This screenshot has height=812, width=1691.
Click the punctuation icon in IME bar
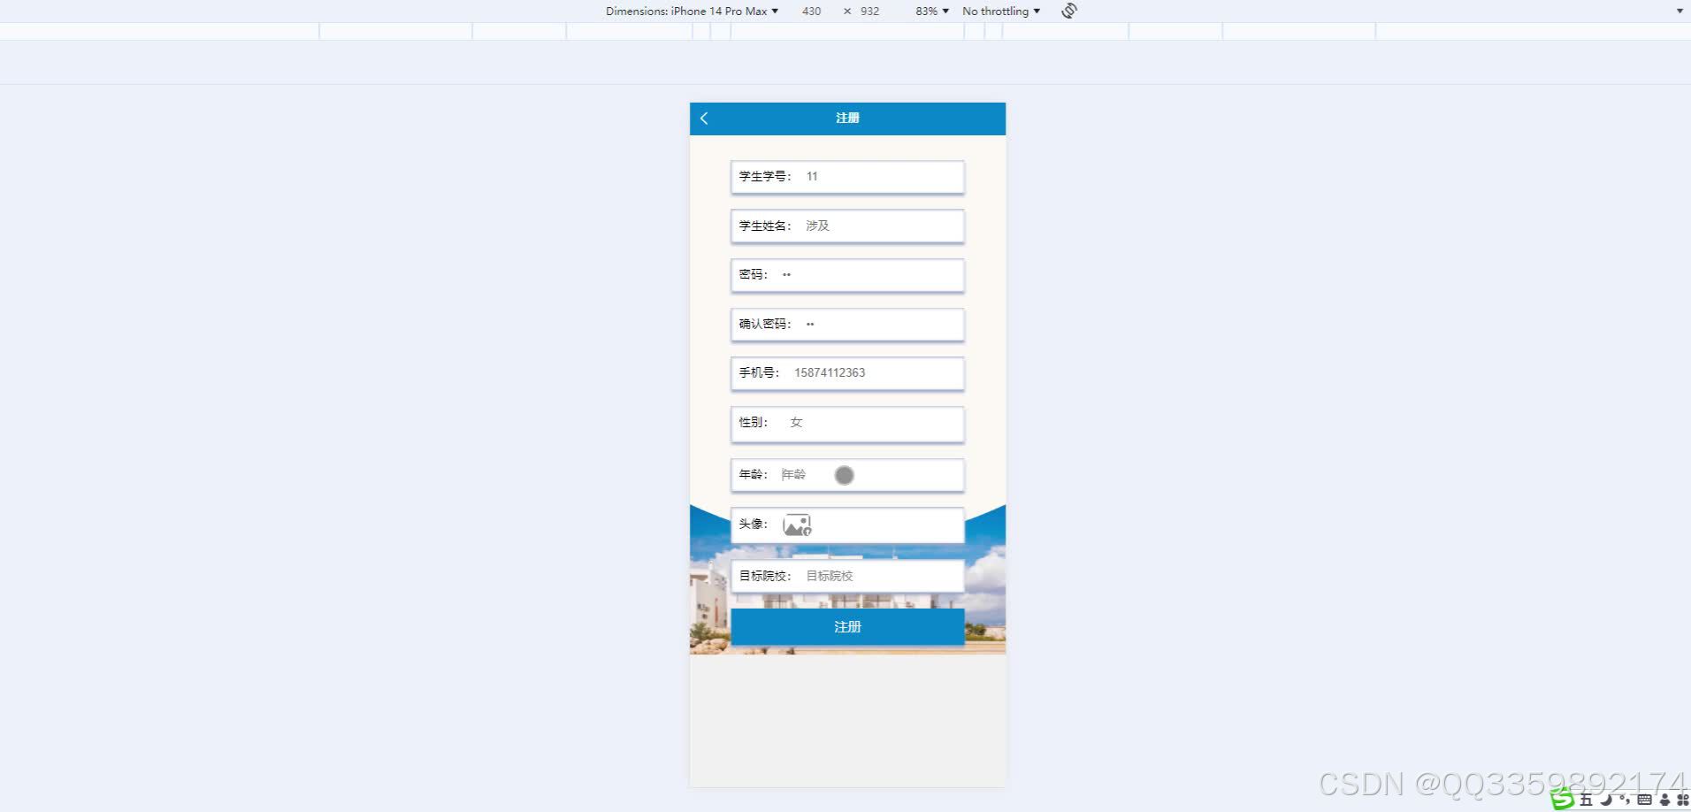1625,800
